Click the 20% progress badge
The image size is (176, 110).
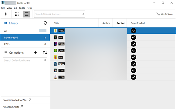tap(61, 51)
